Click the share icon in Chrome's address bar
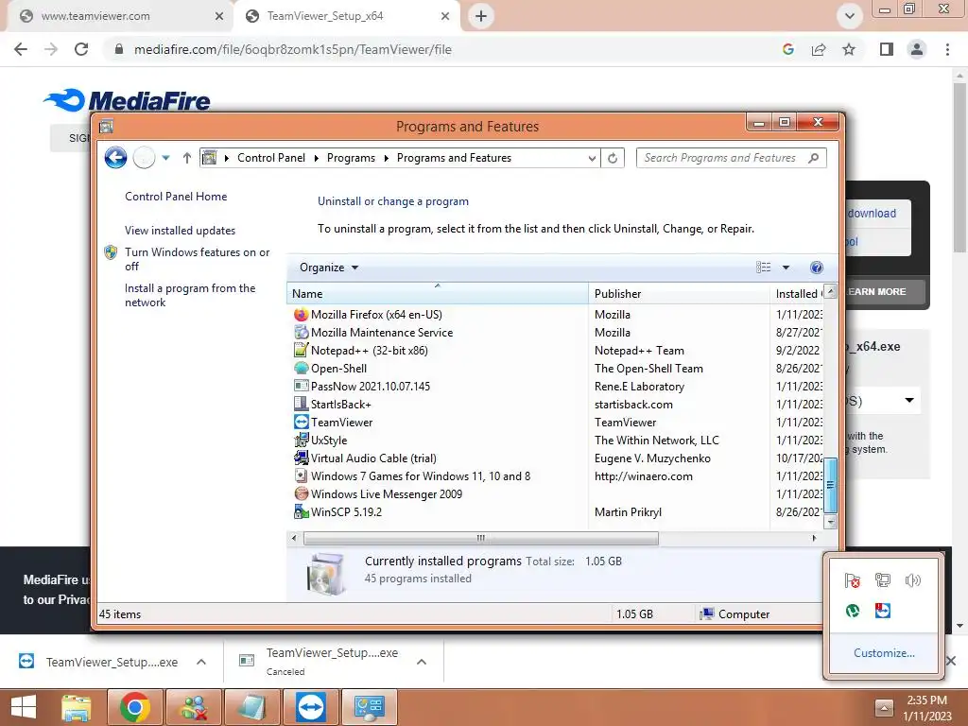The image size is (968, 726). (819, 49)
